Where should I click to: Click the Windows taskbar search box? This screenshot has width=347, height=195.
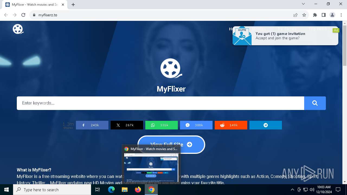[52, 190]
